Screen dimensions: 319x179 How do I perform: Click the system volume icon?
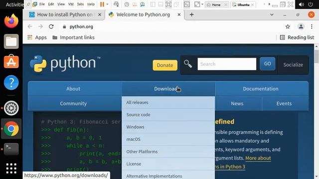pyautogui.click(x=301, y=4)
